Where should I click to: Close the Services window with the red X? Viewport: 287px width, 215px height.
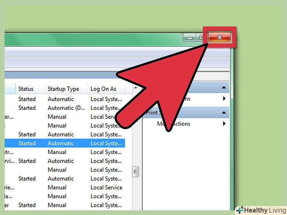point(220,37)
